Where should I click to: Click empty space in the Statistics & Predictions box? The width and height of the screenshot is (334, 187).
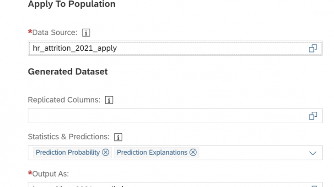pyautogui.click(x=252, y=153)
